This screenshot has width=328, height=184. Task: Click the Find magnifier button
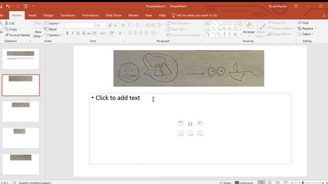coord(303,22)
